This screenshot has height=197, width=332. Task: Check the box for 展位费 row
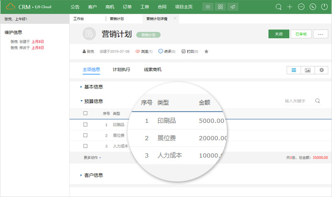[85, 136]
